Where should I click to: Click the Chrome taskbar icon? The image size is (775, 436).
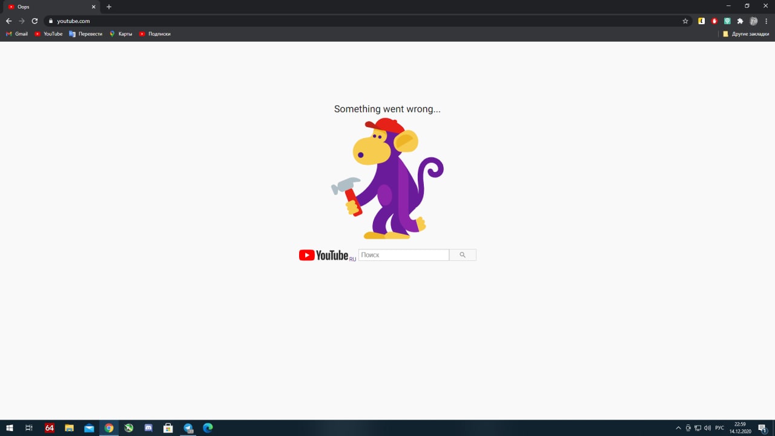109,428
